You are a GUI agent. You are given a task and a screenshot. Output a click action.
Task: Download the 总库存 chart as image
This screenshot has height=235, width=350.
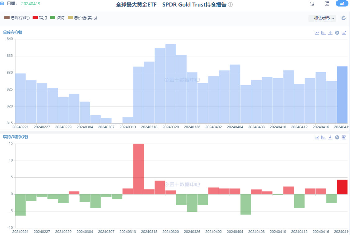point(330,33)
